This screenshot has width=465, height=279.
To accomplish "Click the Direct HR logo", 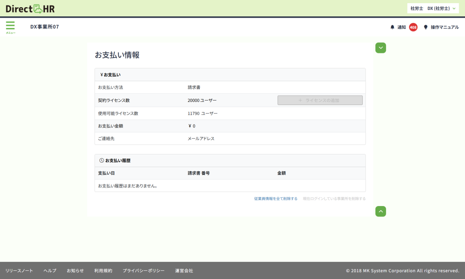I will pyautogui.click(x=30, y=8).
